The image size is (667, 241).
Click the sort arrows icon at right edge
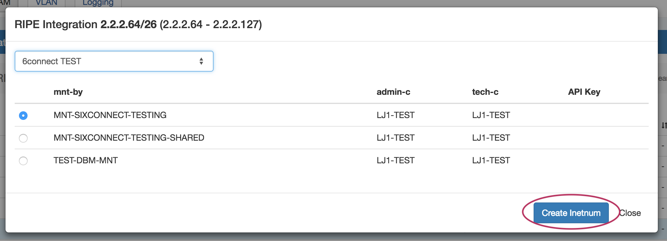click(664, 125)
